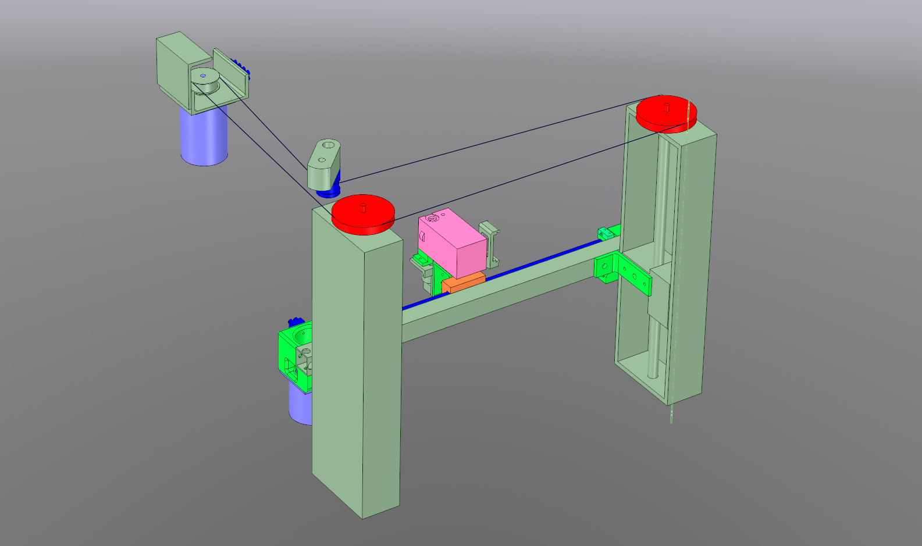This screenshot has height=546, width=922.
Task: Select the green L-bracket with holes near the right column
Action: pyautogui.click(x=624, y=273)
